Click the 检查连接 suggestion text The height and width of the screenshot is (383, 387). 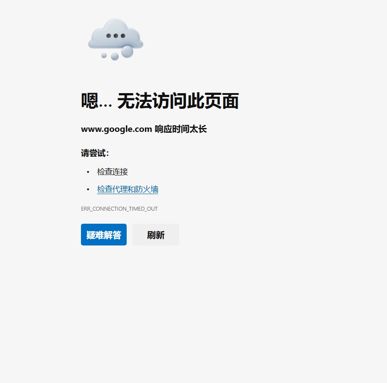[x=112, y=172]
